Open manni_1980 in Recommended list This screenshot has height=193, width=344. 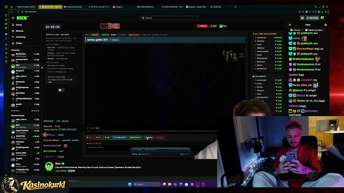pyautogui.click(x=25, y=154)
